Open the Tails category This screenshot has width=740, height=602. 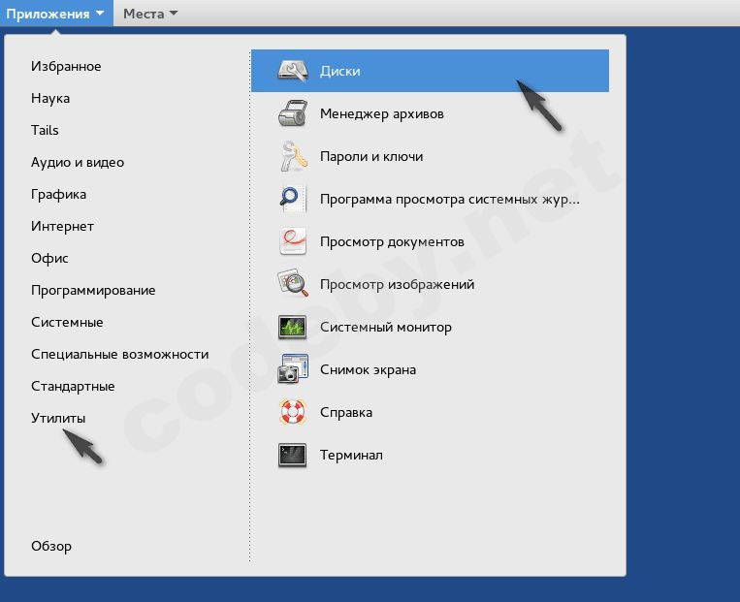tap(45, 130)
